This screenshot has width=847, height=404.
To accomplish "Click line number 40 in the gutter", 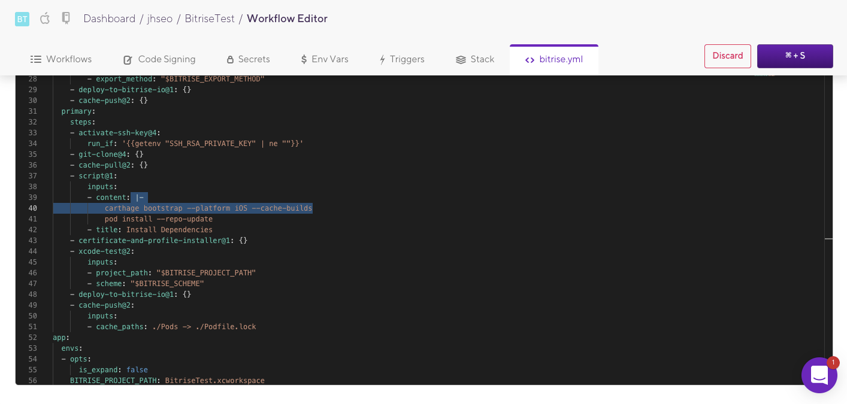I will click(x=33, y=208).
